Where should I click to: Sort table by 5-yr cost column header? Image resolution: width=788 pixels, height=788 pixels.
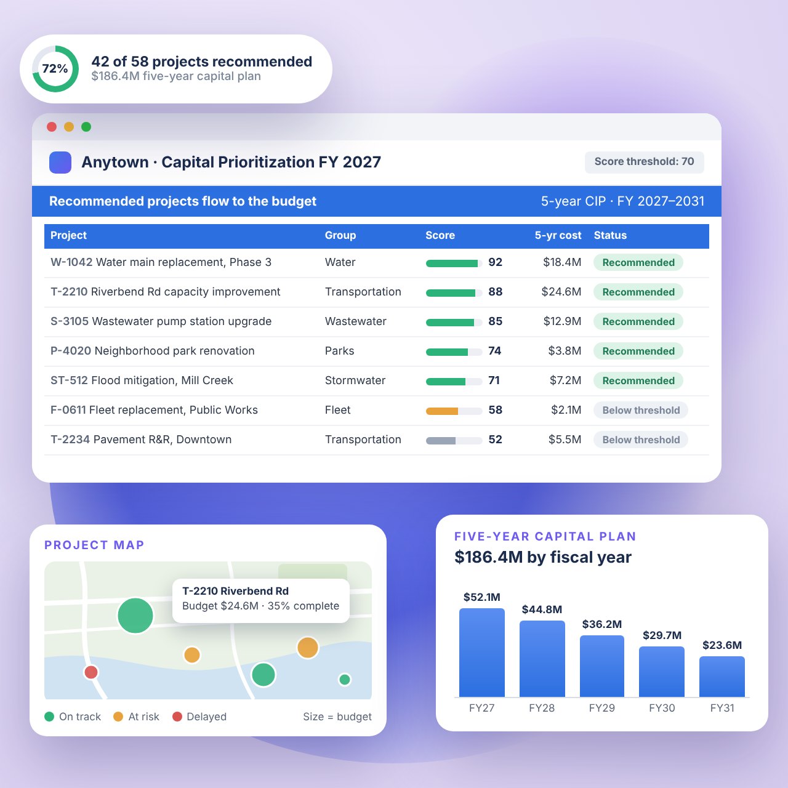tap(558, 236)
